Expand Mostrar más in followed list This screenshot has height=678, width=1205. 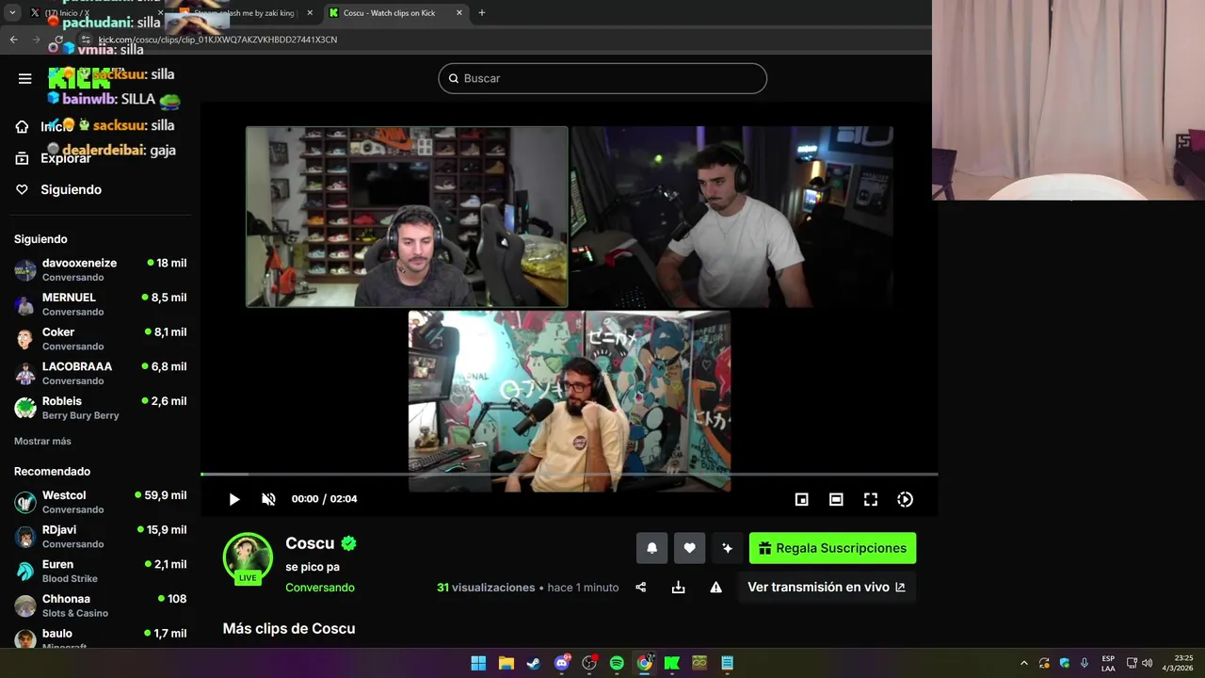pos(42,441)
